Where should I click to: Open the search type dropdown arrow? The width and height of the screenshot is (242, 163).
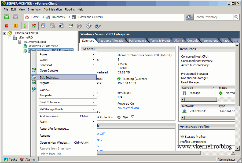[x=192, y=17]
